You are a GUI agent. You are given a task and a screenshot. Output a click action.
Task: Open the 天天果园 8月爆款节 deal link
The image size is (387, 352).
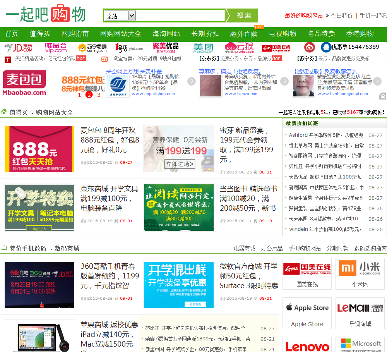coord(323,219)
